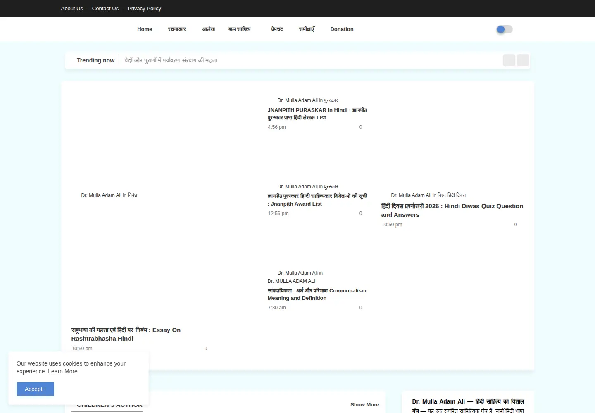Click Show More in the Children's Author section
The width and height of the screenshot is (595, 413).
(364, 405)
